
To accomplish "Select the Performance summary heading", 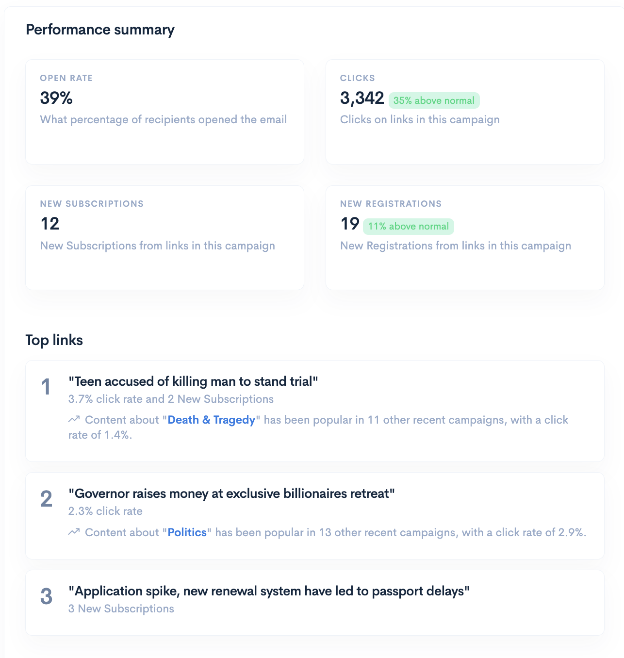I will [x=100, y=30].
